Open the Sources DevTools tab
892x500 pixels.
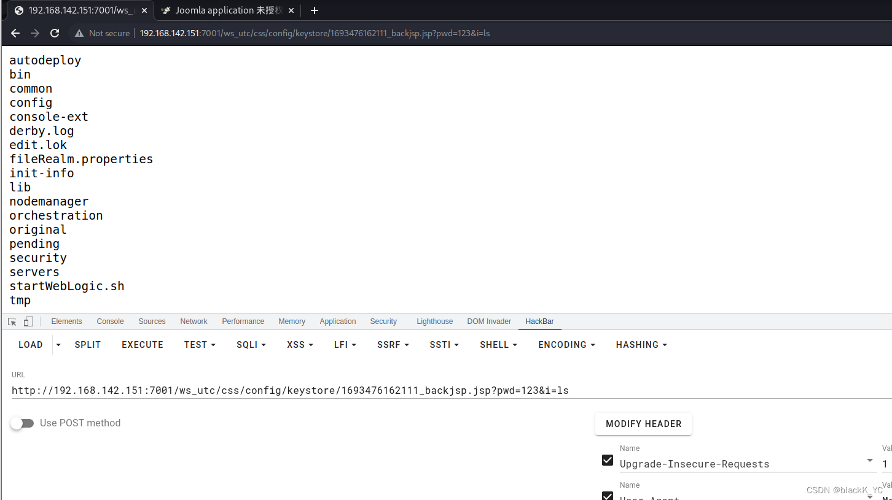[x=152, y=321]
